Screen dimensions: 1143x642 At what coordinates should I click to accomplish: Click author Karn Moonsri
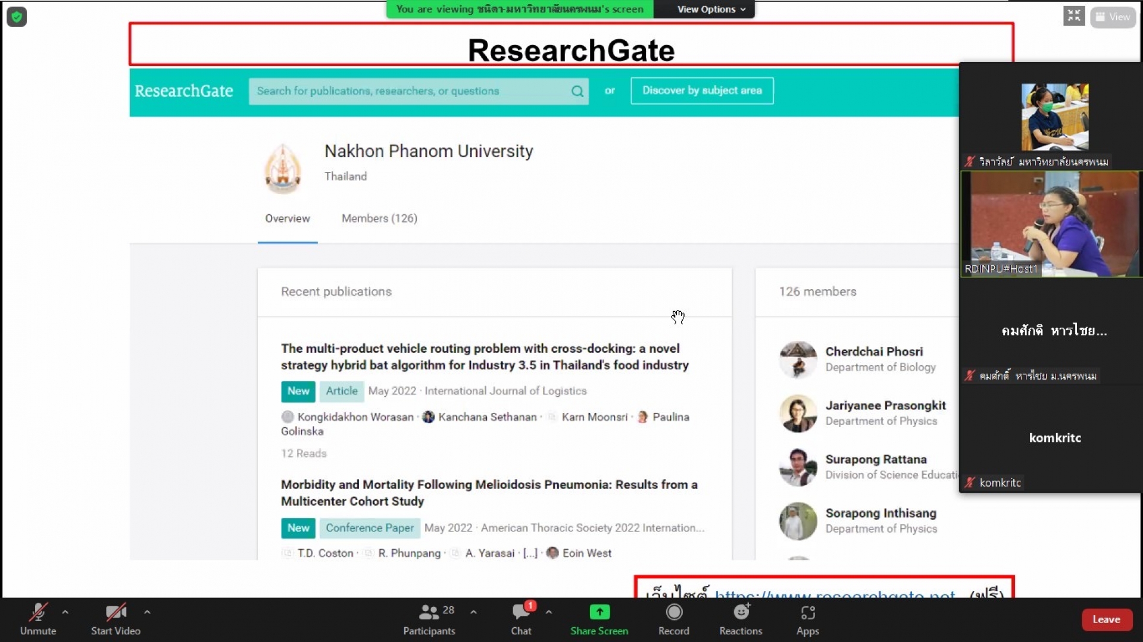[x=594, y=417]
